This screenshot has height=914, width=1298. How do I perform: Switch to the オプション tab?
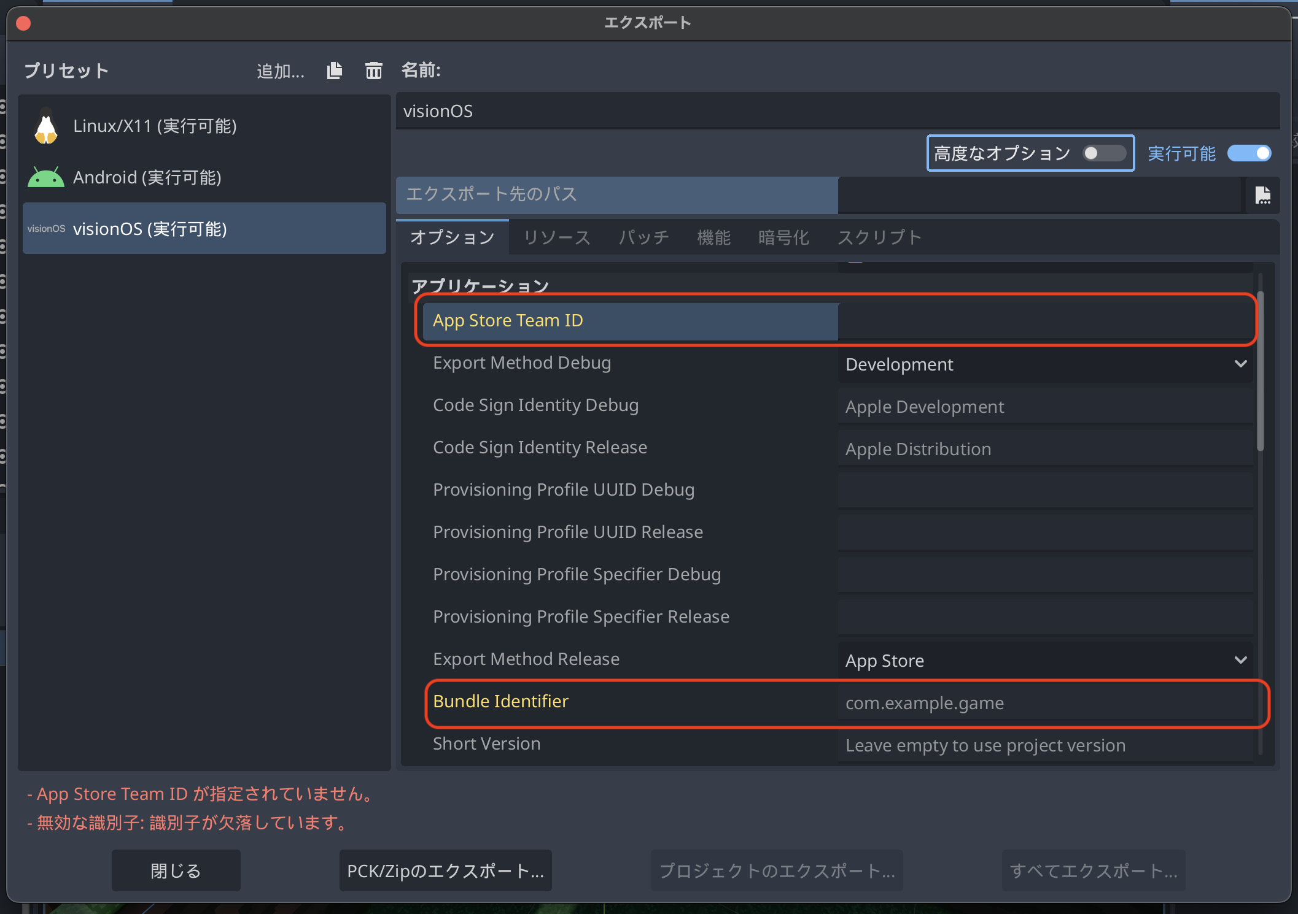point(453,237)
